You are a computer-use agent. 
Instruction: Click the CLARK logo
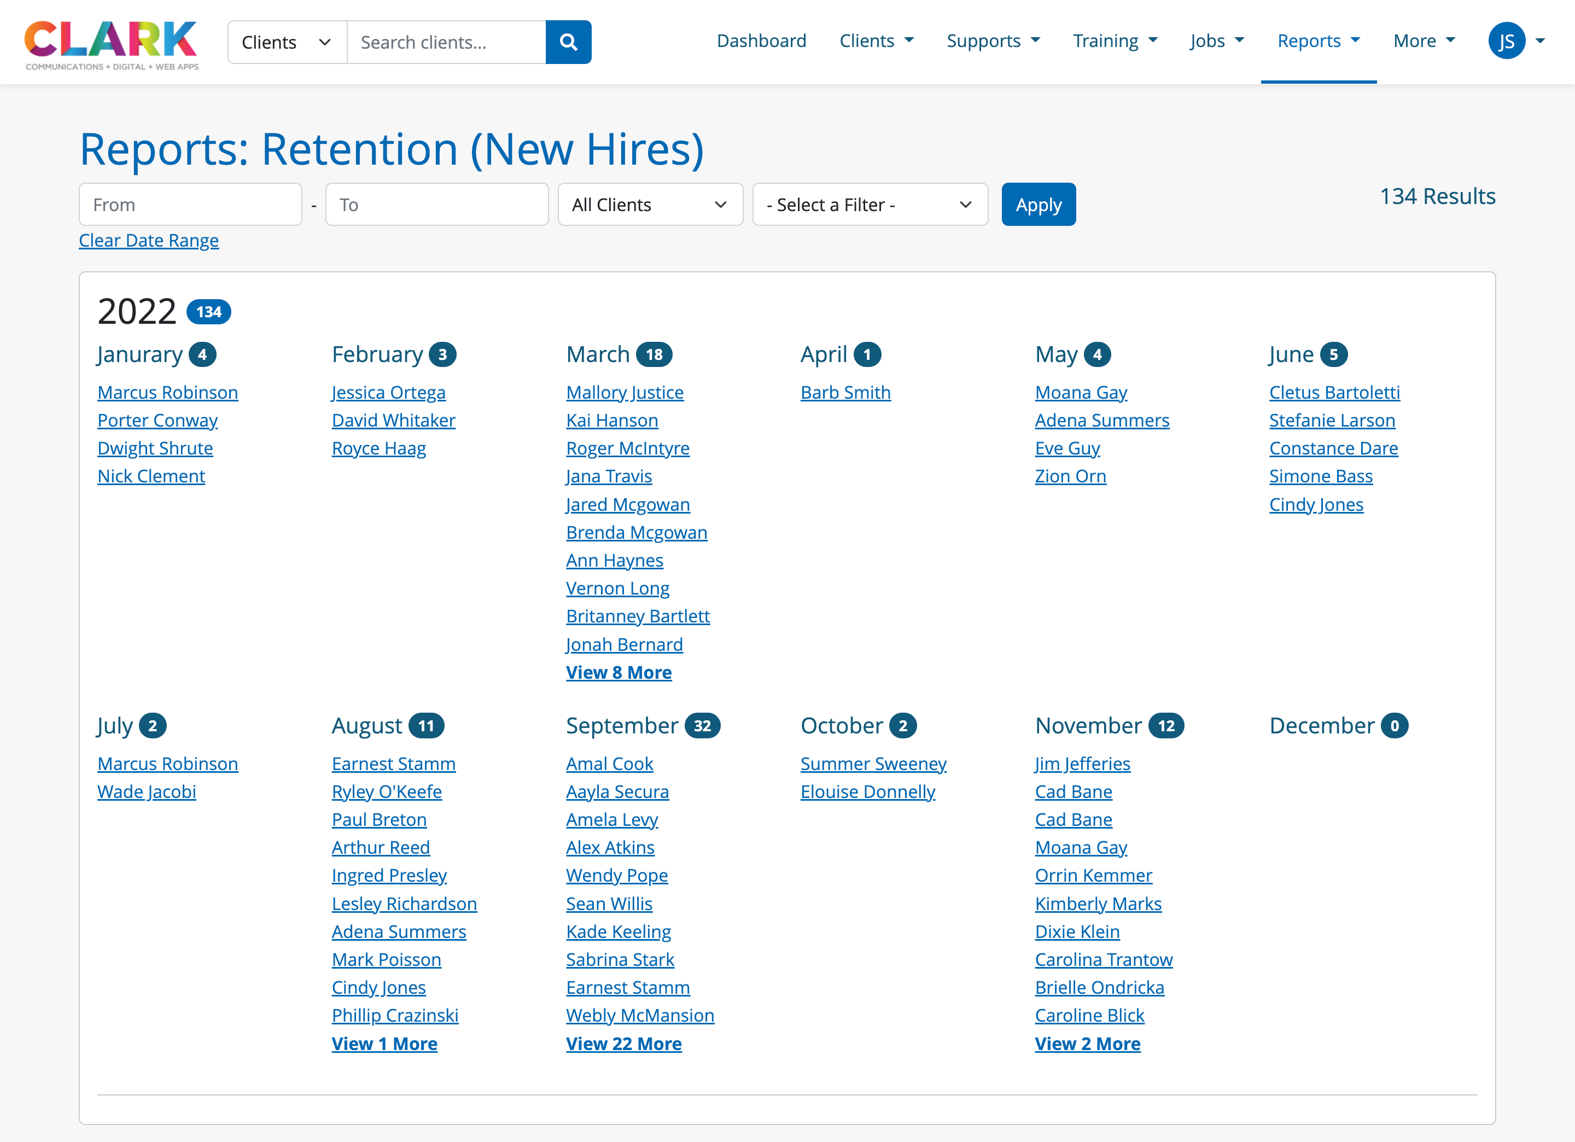pyautogui.click(x=111, y=44)
